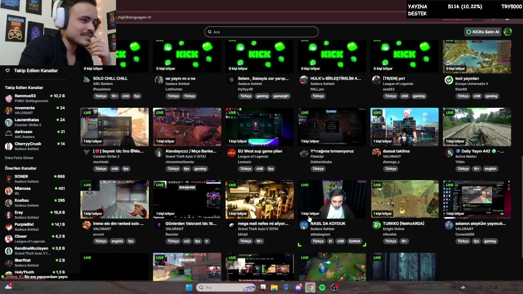Image resolution: width=523 pixels, height=294 pixels.
Task: Open File Explorer from taskbar
Action: 274,287
